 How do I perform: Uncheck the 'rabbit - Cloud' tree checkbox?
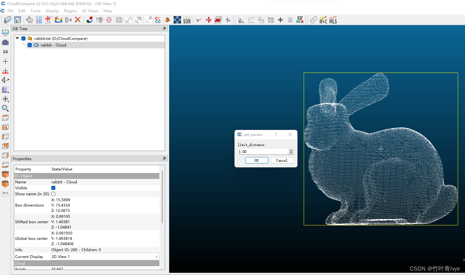click(30, 45)
